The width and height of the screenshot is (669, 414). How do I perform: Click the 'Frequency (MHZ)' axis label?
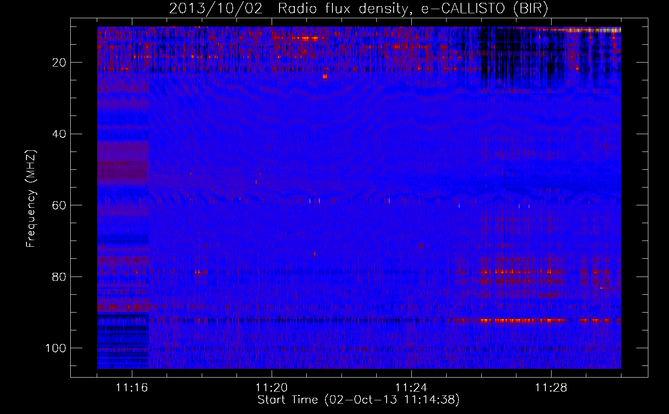pyautogui.click(x=31, y=199)
